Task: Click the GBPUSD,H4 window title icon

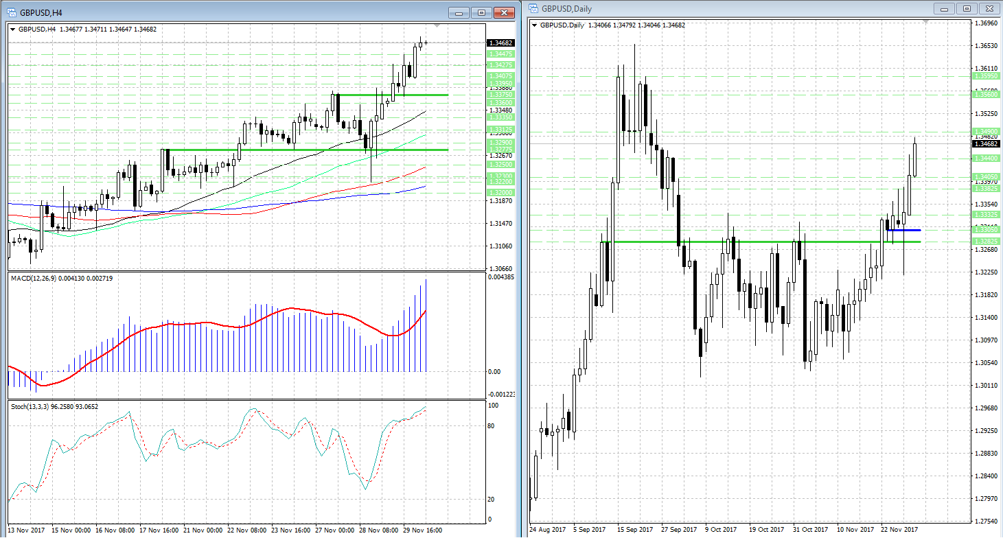Action: click(12, 12)
